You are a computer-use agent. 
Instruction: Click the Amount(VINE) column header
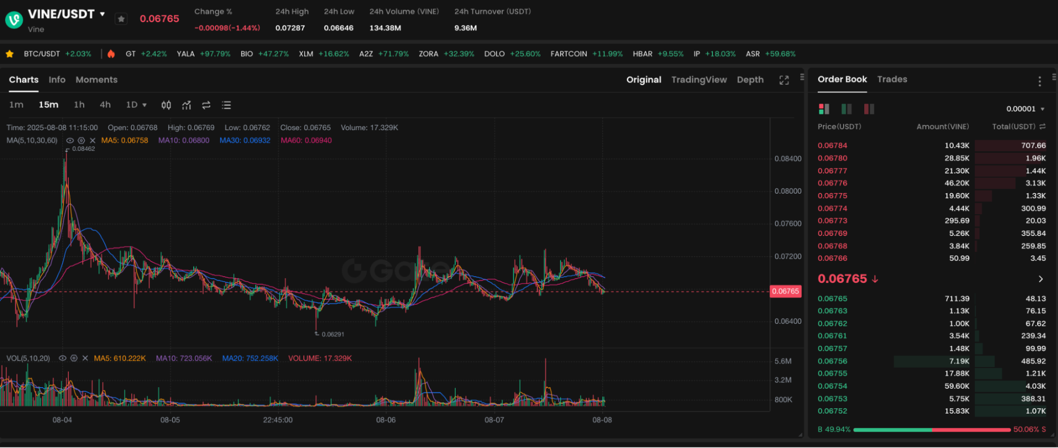[943, 127]
